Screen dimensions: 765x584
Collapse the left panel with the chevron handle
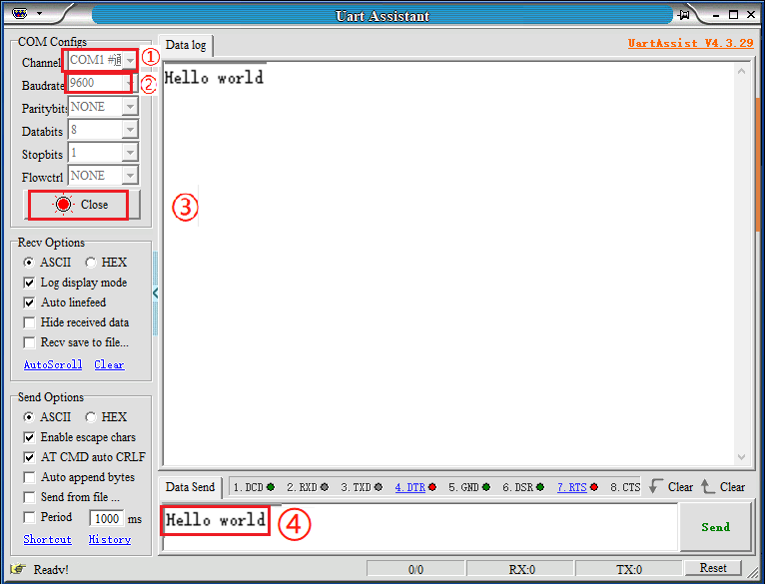(x=155, y=293)
